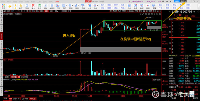Open 指标广场 indicator plaza
Image resolution: width=200 pixels, height=101 pixels.
coord(14,99)
